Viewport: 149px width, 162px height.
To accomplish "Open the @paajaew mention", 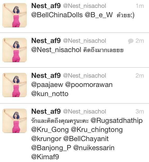I will point(47,85).
